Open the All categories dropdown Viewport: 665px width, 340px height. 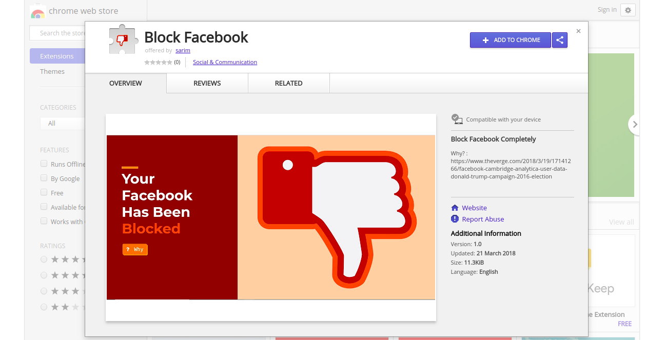coord(62,124)
